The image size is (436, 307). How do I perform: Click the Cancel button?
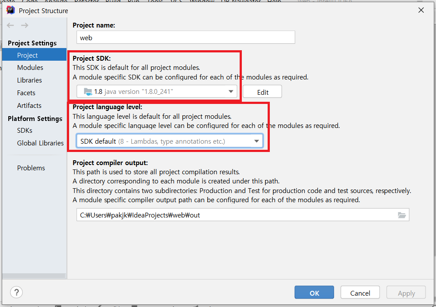(360, 293)
